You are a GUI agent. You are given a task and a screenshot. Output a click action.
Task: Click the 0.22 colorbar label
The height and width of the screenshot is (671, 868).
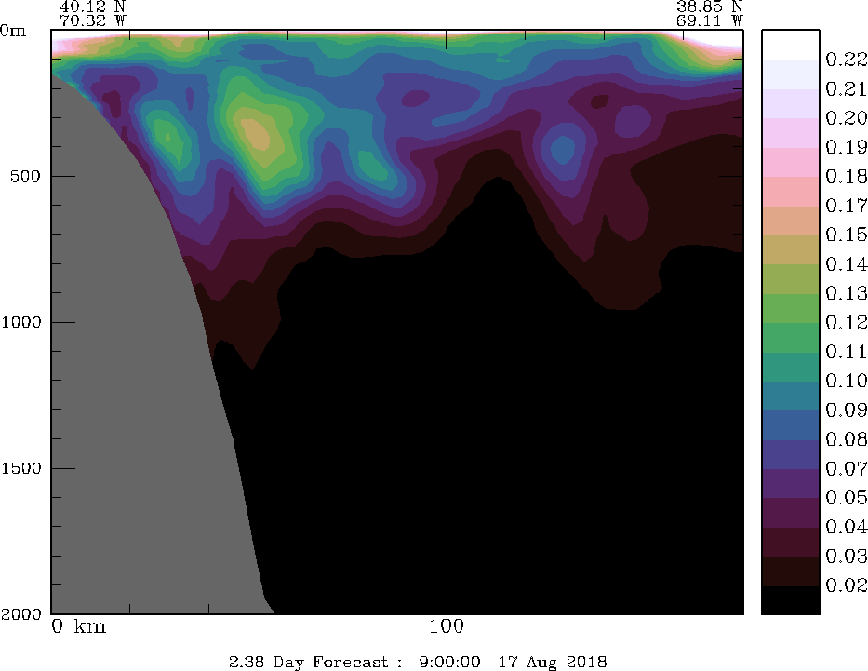pos(847,60)
